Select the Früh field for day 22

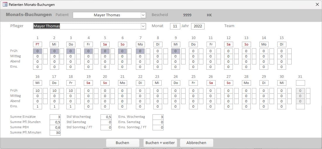pyautogui.click(x=140, y=91)
